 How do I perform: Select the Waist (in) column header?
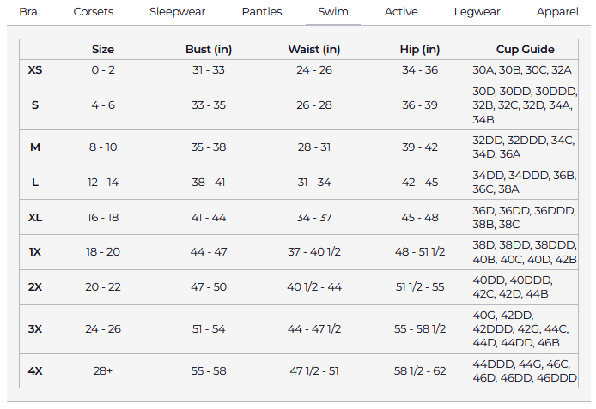(x=314, y=50)
